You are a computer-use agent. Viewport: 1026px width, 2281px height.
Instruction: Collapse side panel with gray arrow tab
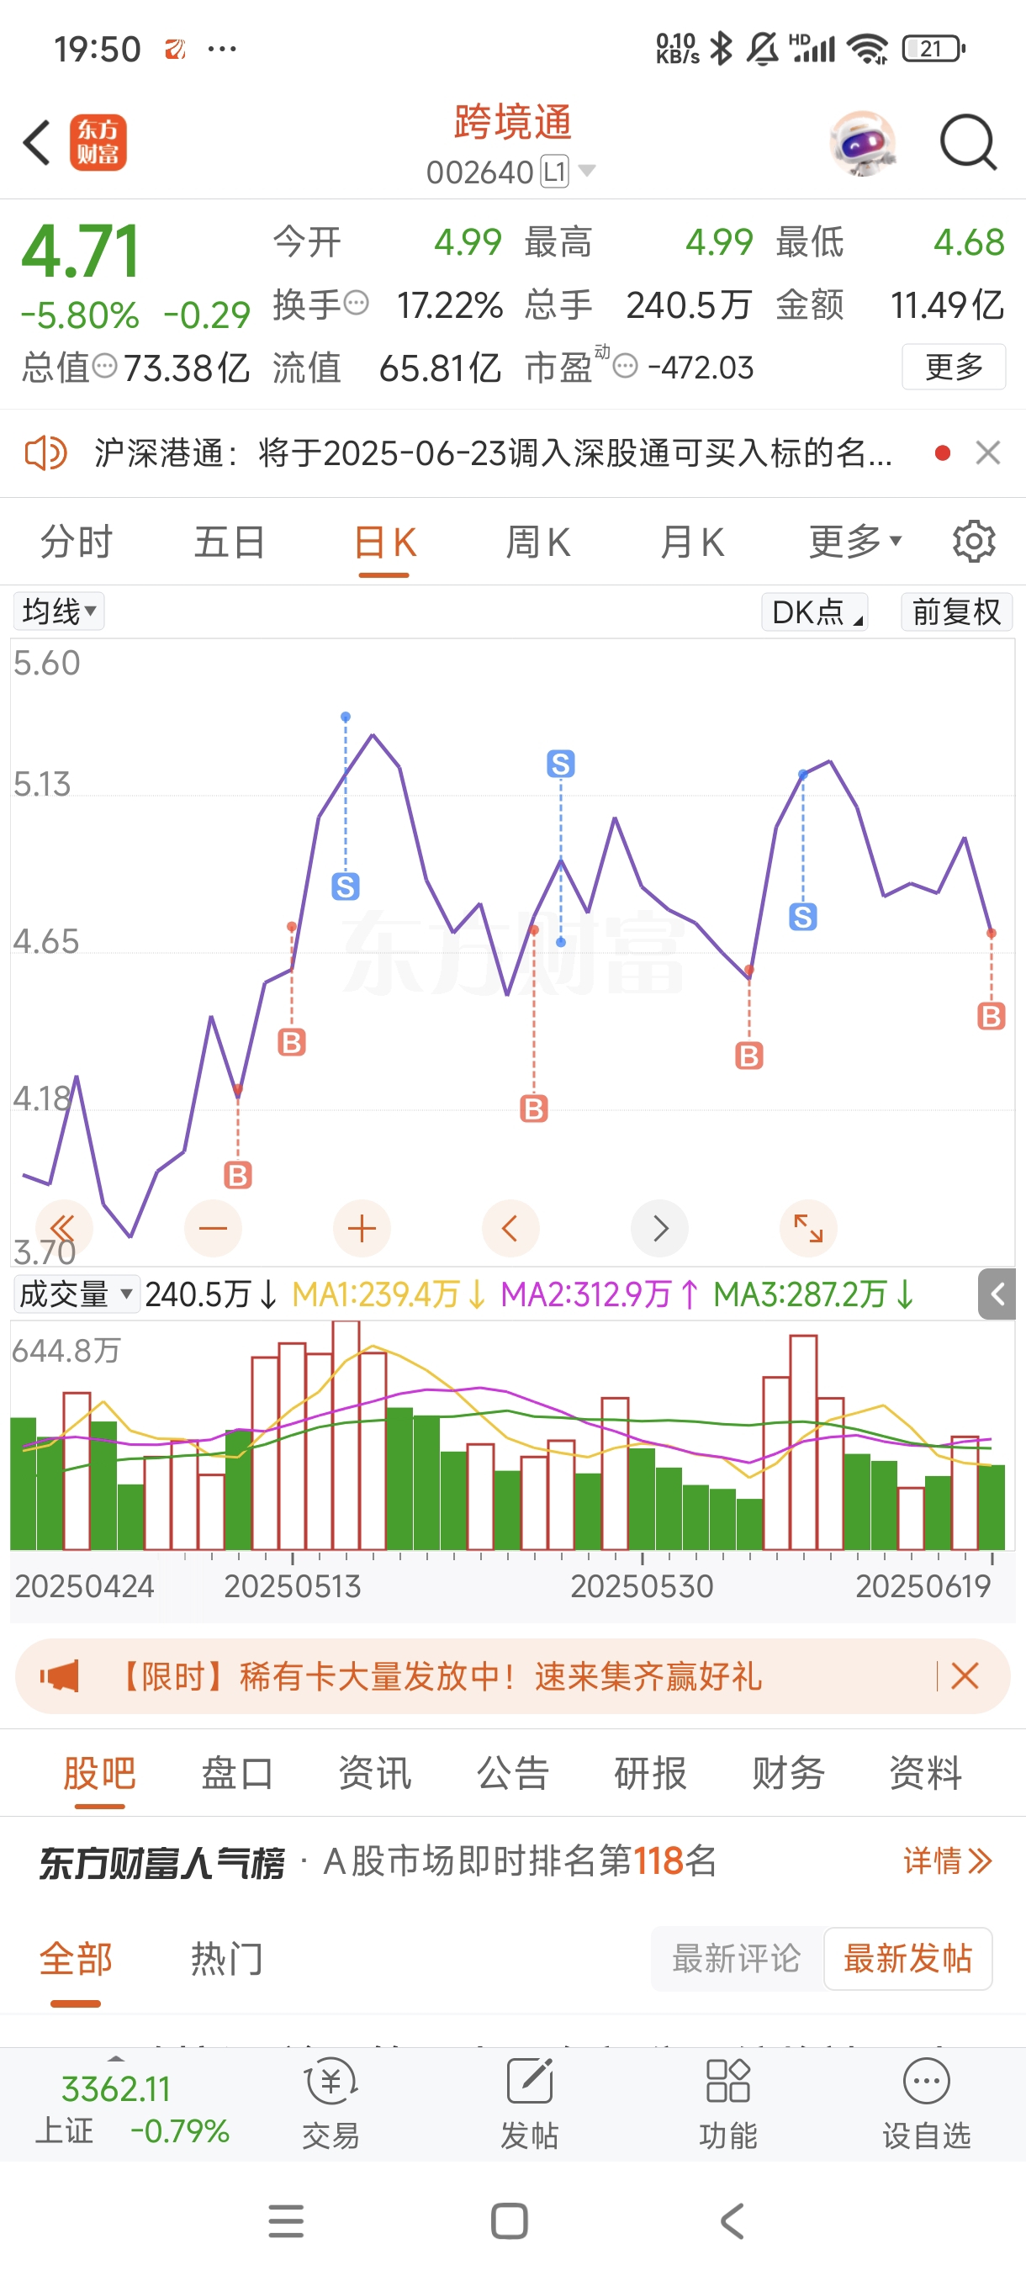997,1294
